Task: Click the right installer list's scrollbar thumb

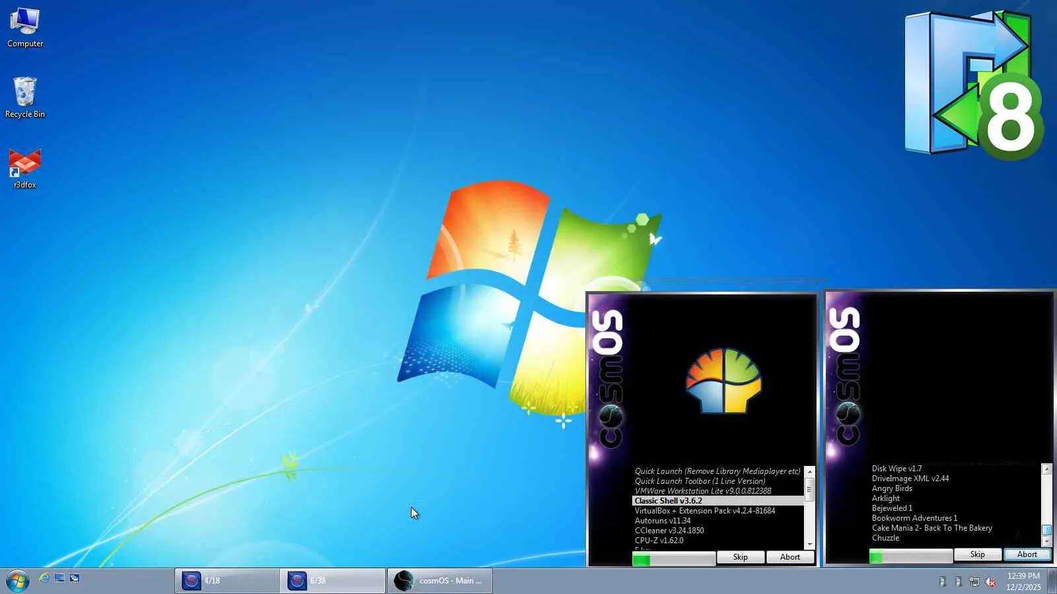Action: point(1046,530)
